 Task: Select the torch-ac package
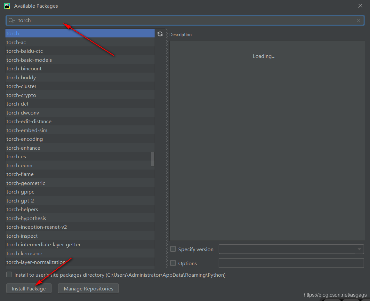click(x=80, y=42)
